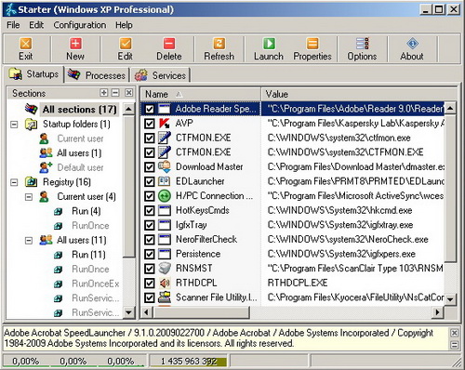
Task: Open the Edit menu
Action: pos(36,25)
